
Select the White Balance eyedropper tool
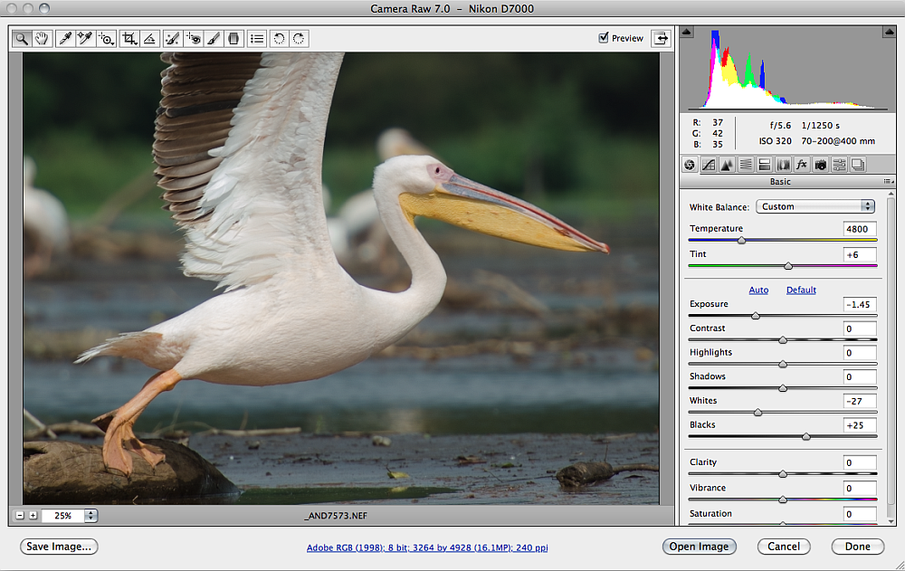click(65, 39)
